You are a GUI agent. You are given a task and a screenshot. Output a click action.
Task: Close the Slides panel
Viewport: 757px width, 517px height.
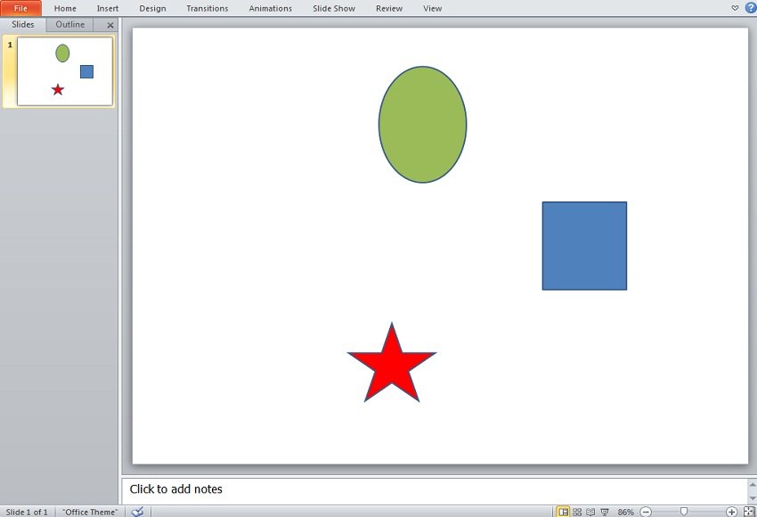click(x=110, y=24)
